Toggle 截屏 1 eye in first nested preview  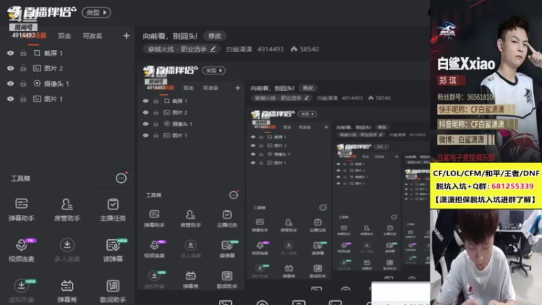(x=146, y=101)
